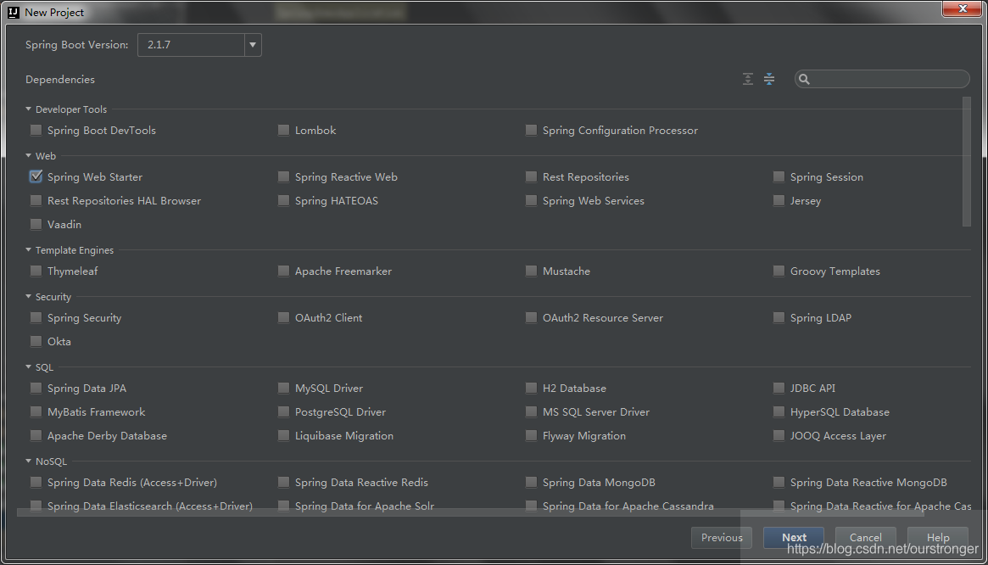Click the vertical scrollbar of dependencies list

967,161
